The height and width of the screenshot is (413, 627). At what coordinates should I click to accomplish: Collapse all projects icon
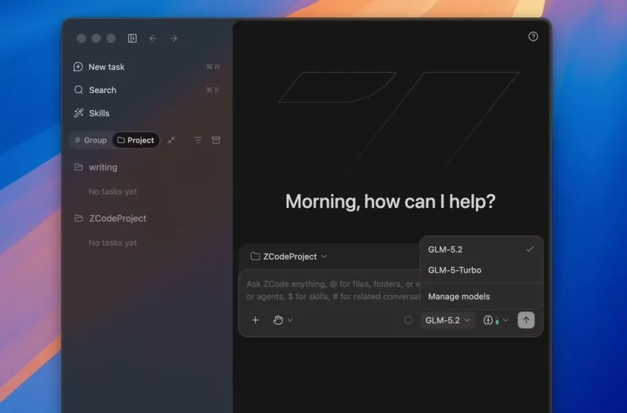(171, 140)
